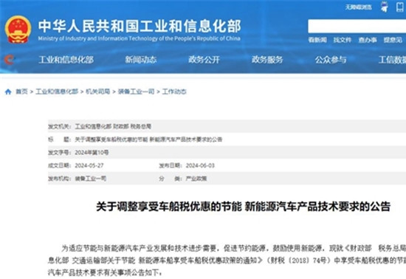
Task: Click 机关司局 breadcrumb link
Action: click(x=98, y=92)
